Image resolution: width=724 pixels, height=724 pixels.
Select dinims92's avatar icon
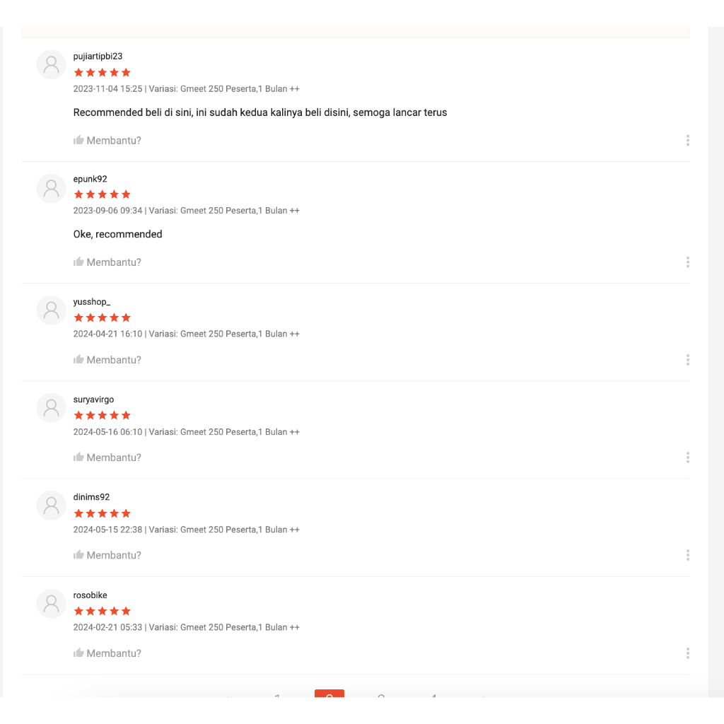point(51,506)
